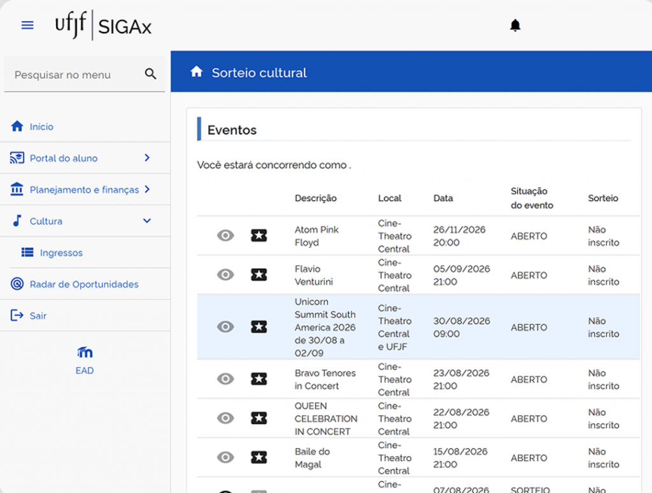Viewport: 652px width, 493px height.
Task: Click ticket icon for Bravo Tenores in Concert
Action: 259,378
